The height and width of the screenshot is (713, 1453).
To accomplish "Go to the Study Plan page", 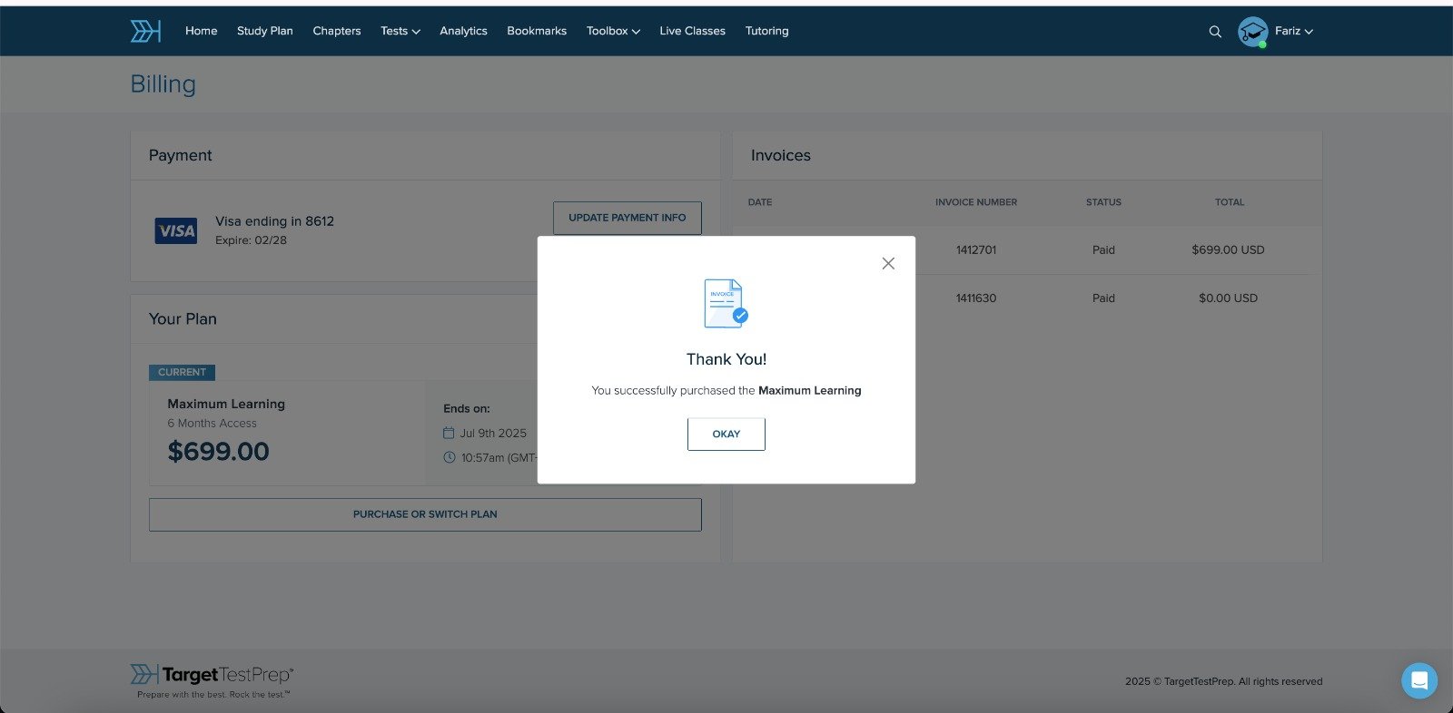I will pos(264,31).
